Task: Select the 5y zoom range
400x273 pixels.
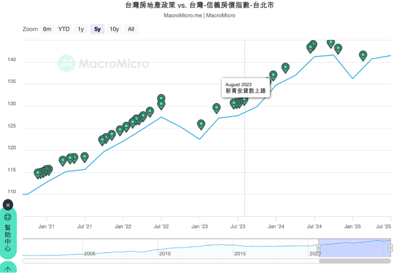Action: point(97,29)
